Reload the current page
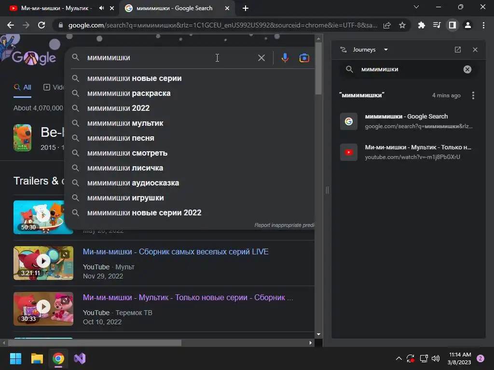The width and height of the screenshot is (494, 370). pyautogui.click(x=41, y=25)
